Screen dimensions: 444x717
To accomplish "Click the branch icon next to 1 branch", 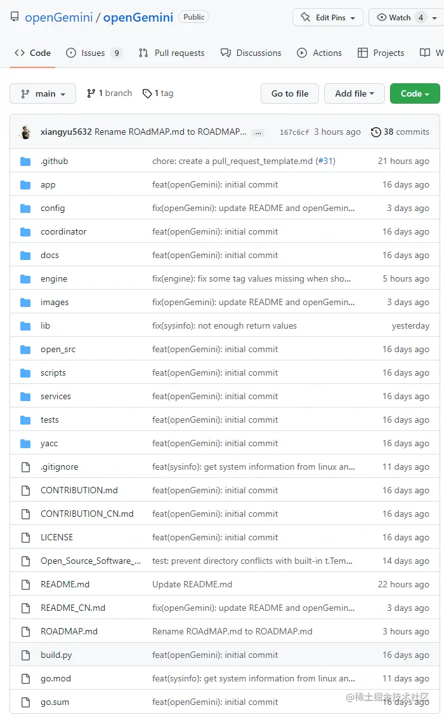I will click(91, 93).
